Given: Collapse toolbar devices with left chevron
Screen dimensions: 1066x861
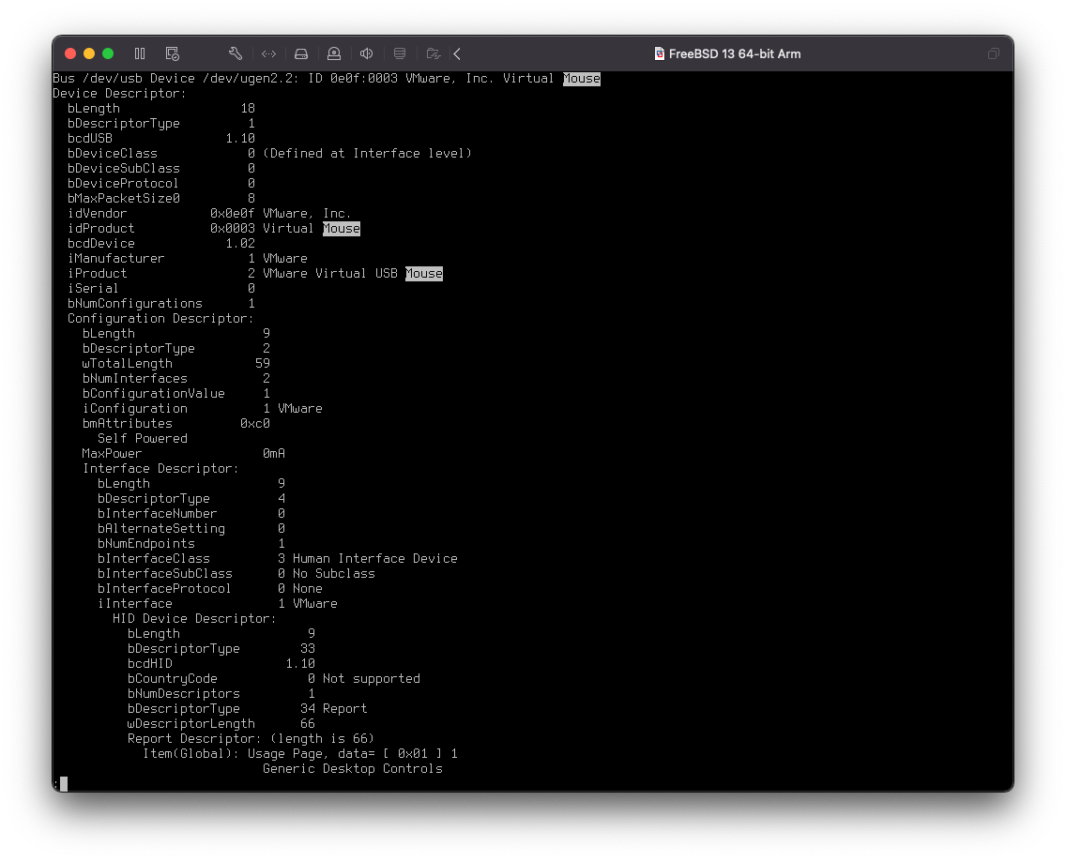Looking at the screenshot, I should click(457, 53).
